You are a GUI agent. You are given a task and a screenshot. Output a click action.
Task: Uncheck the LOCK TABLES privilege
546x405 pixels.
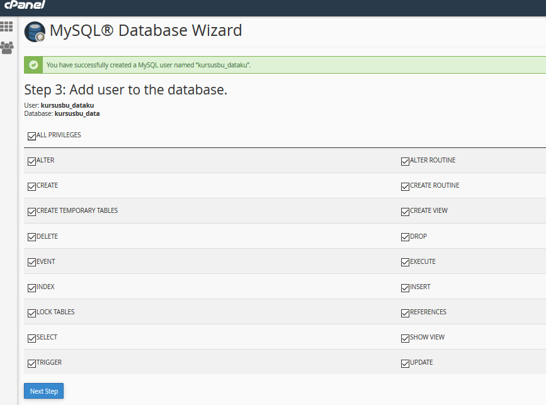pyautogui.click(x=31, y=313)
